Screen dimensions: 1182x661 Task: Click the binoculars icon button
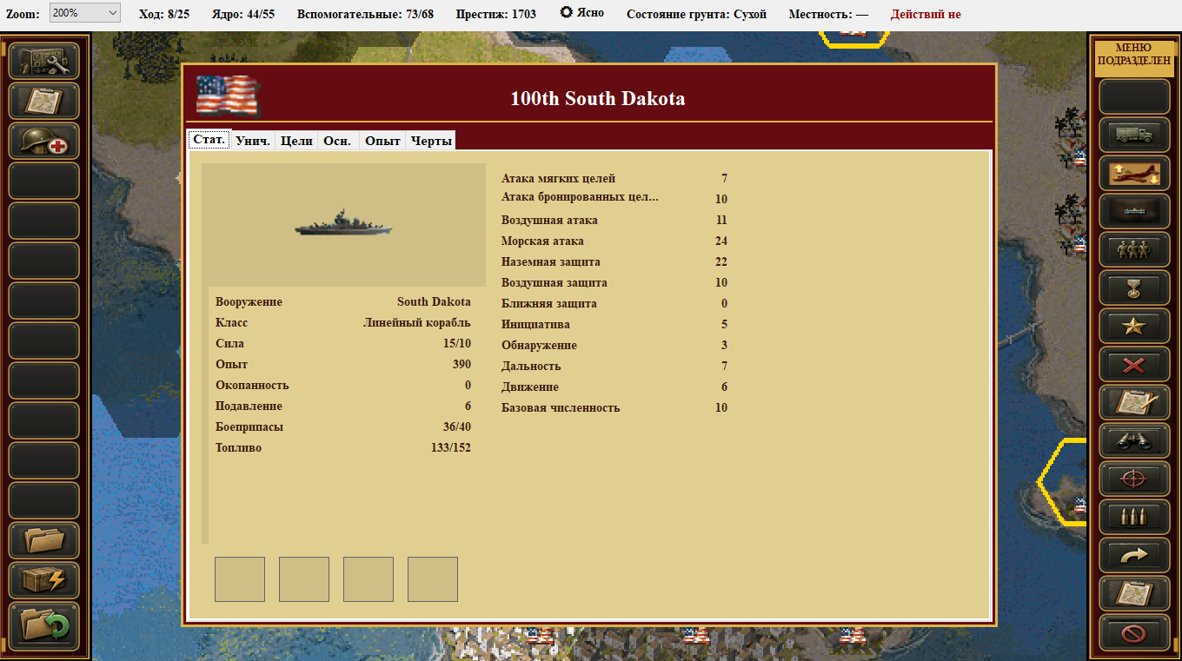point(1134,441)
